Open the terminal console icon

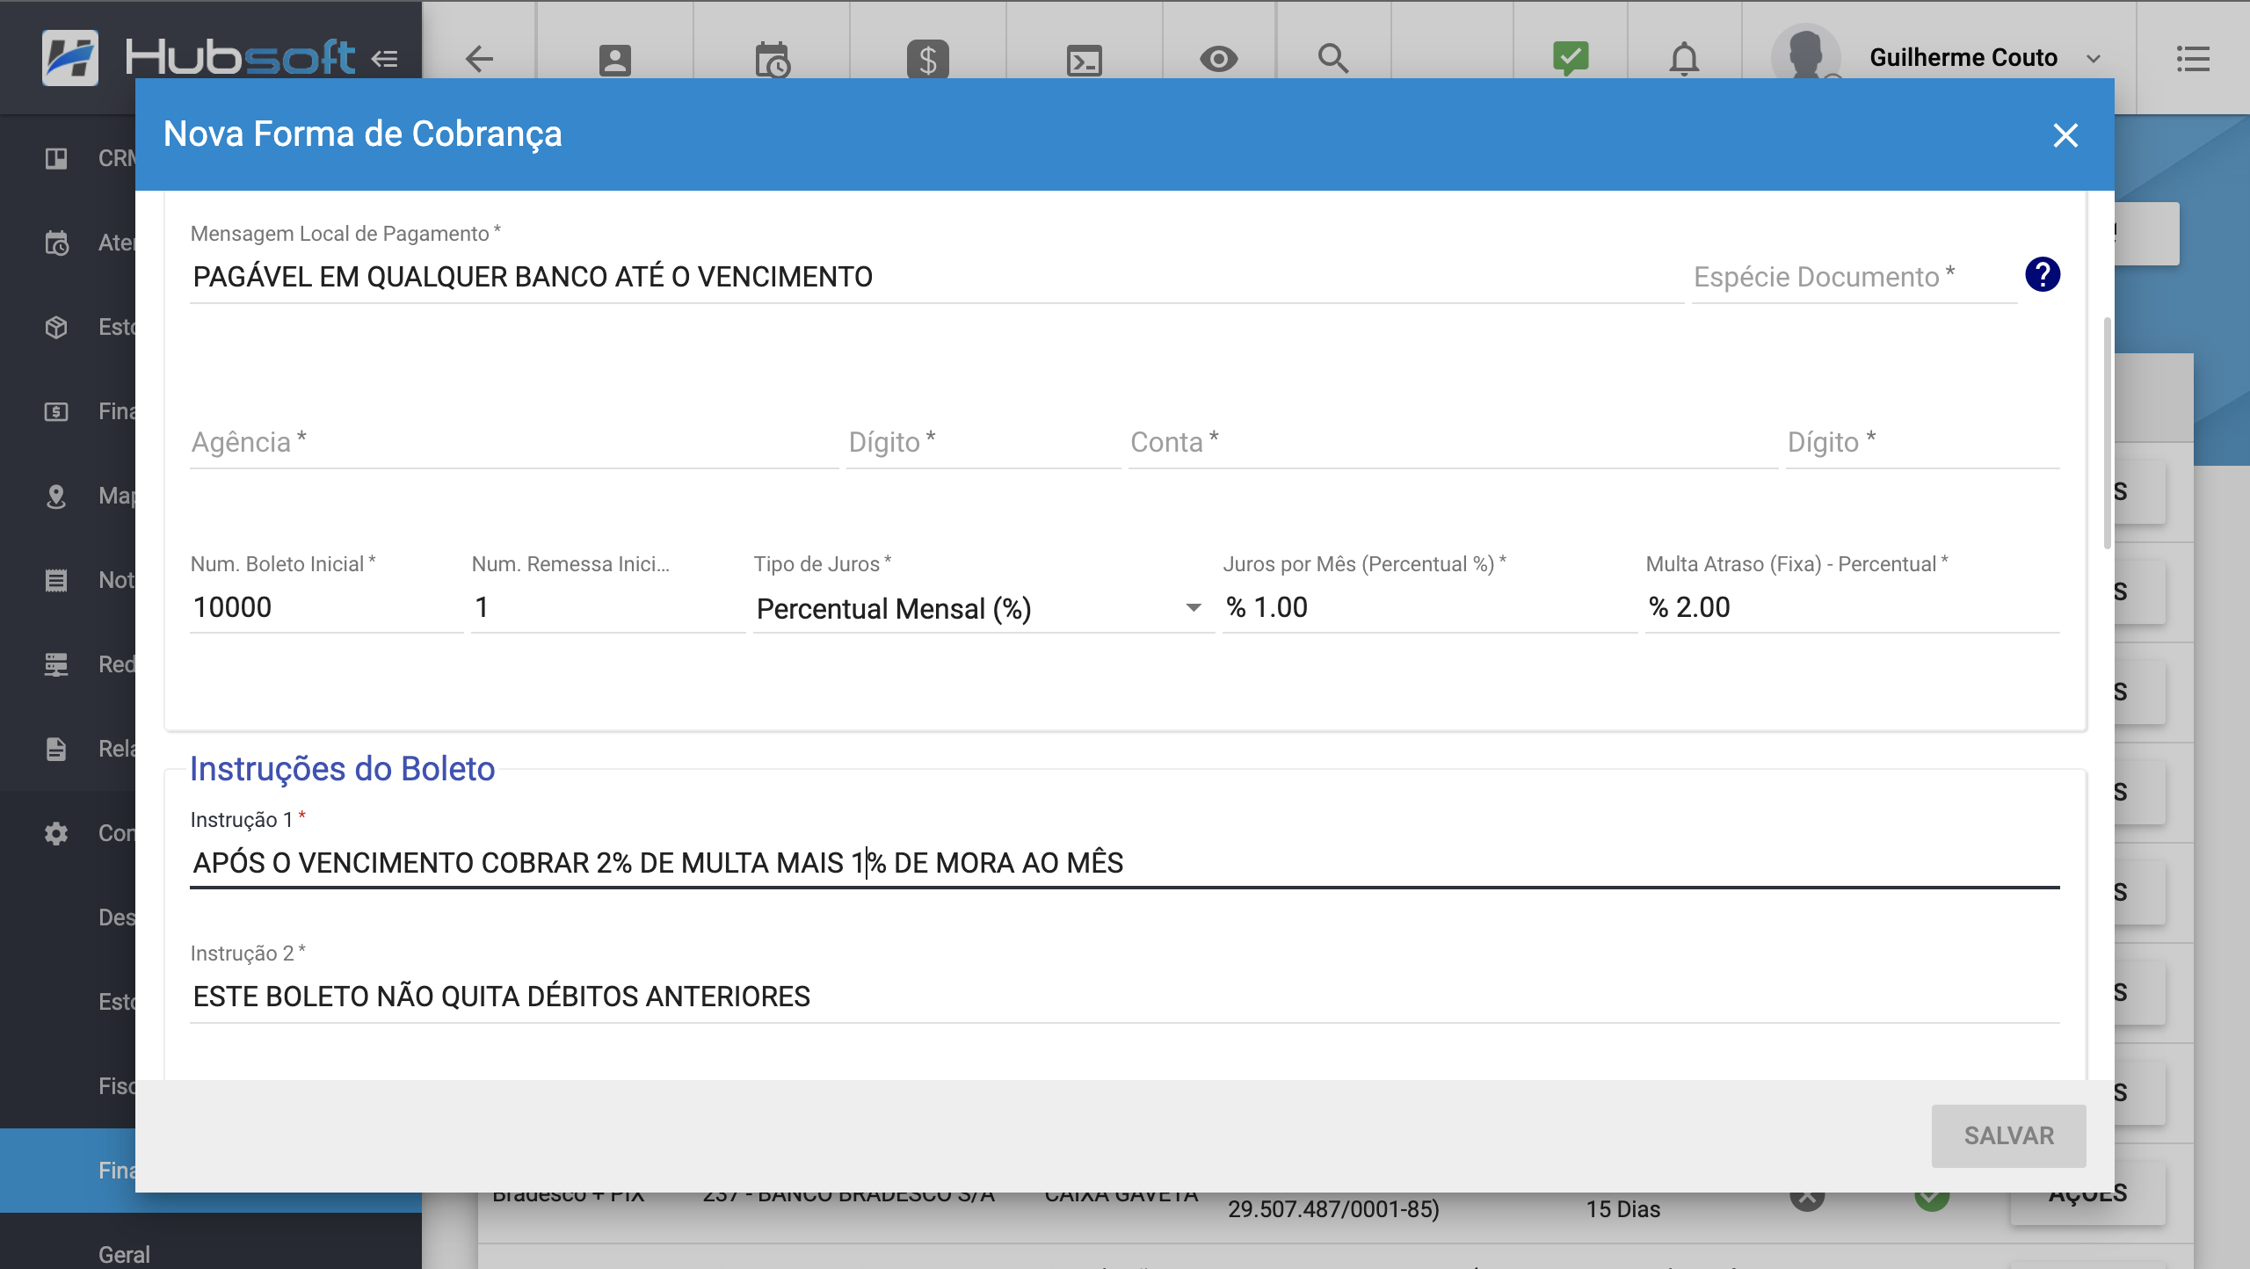1085,60
